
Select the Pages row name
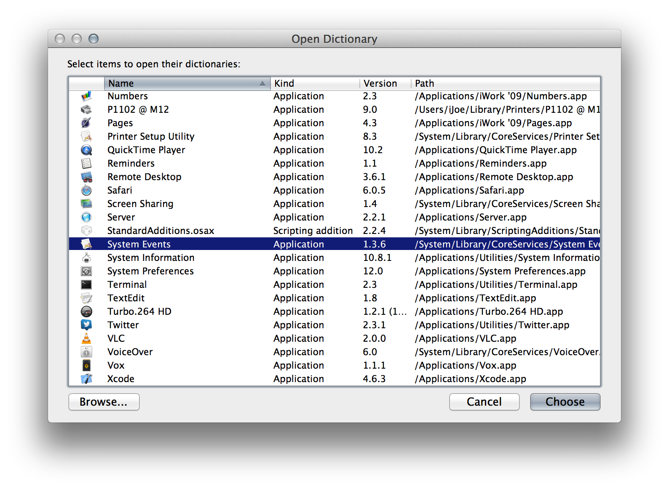(120, 123)
